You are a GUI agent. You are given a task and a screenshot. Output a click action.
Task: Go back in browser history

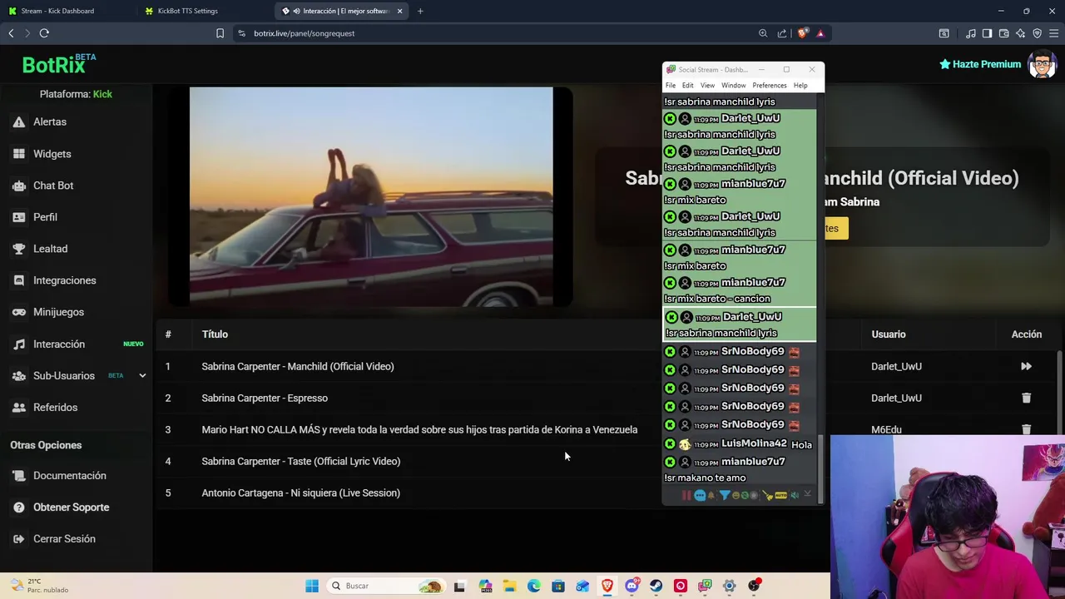point(11,33)
